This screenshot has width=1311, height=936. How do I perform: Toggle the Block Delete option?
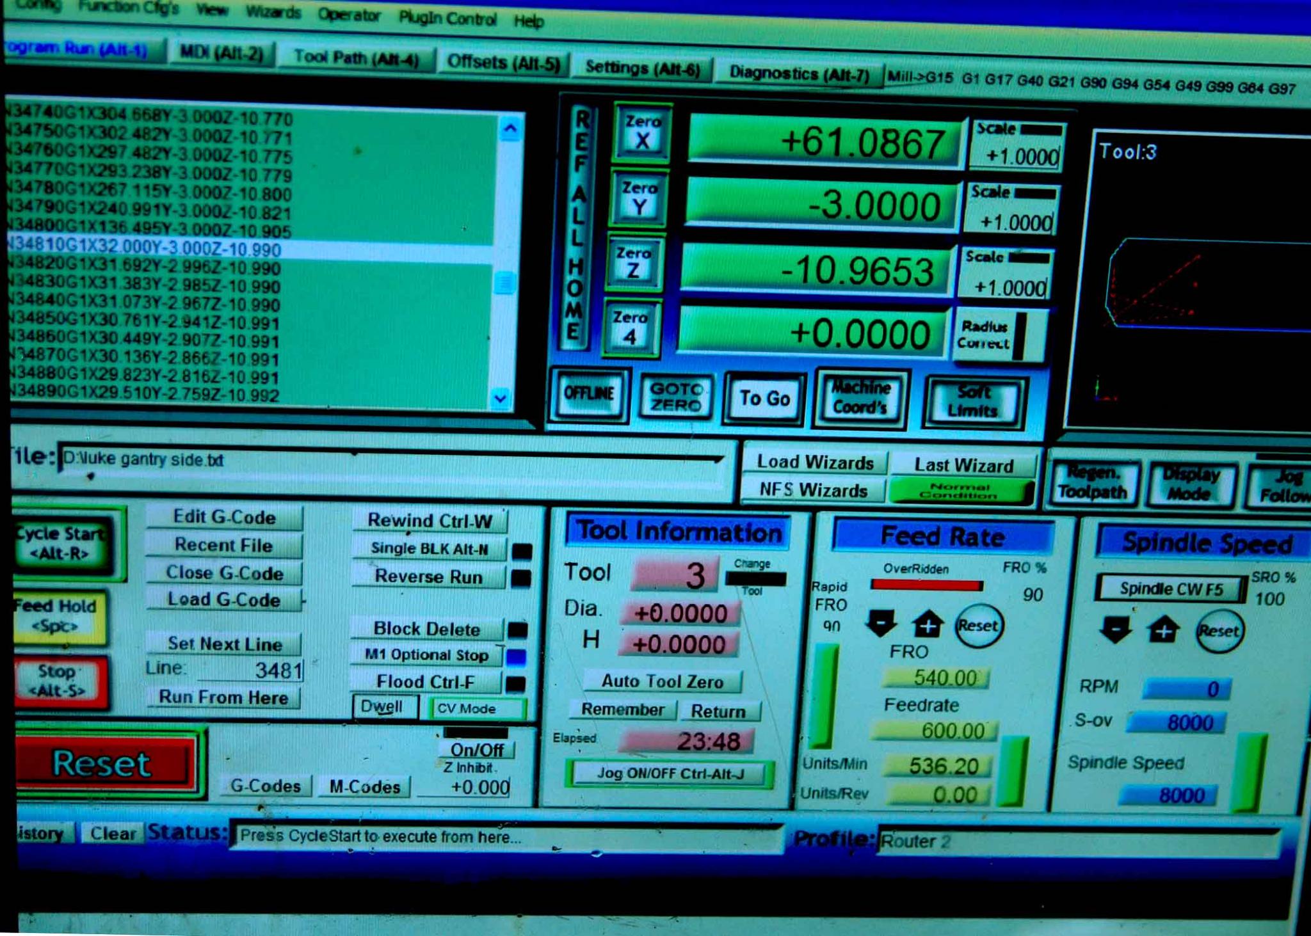[x=427, y=630]
